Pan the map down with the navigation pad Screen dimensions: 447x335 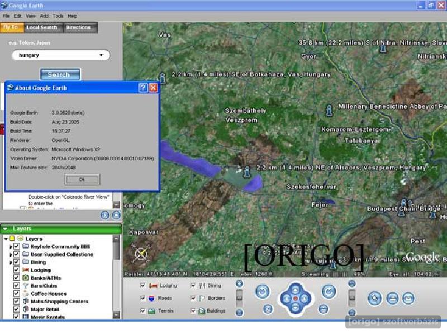pos(296,308)
